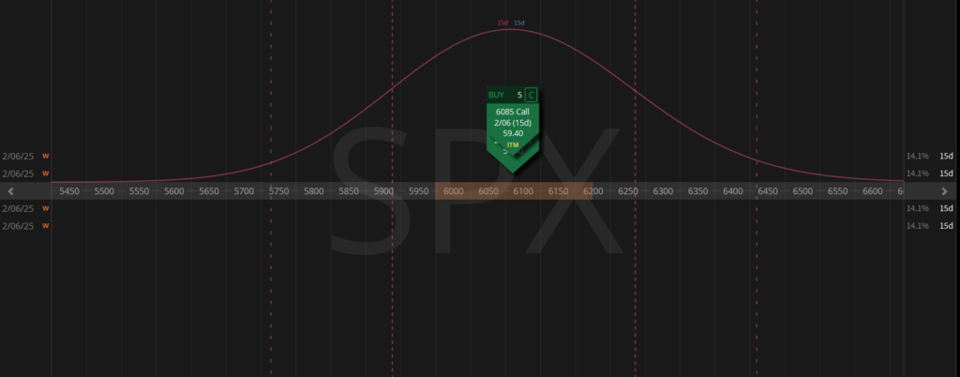Click orange W weekly marker on topmost row
Screen dimensions: 960x377
[45, 157]
